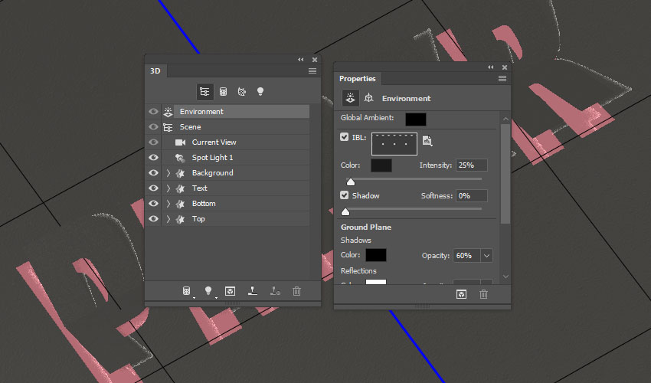Render from the Properties panel footer
The image size is (651, 383).
pos(461,294)
